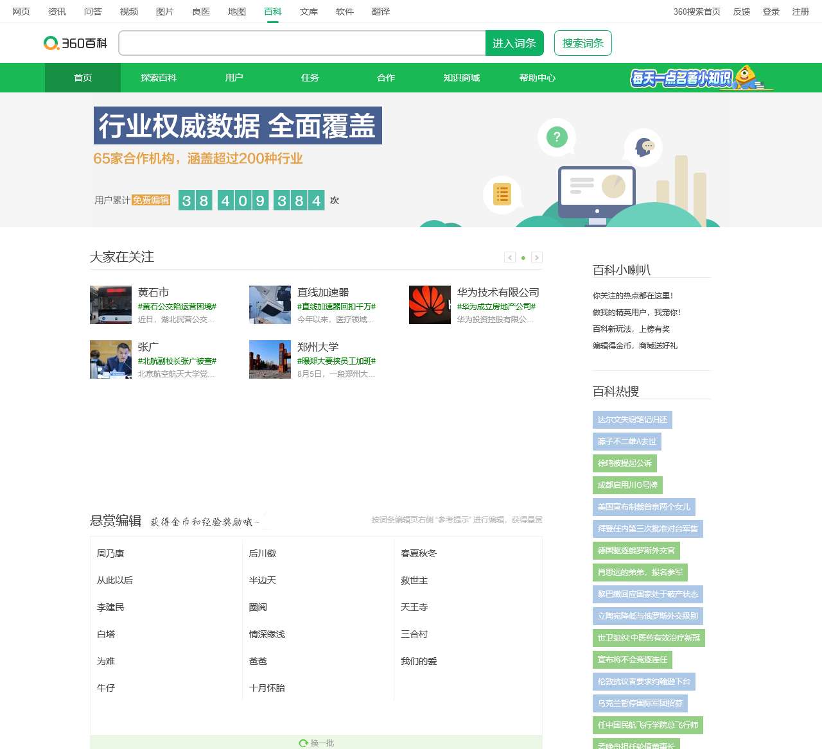Switch to the 图片 tab
822x749 pixels.
click(165, 11)
